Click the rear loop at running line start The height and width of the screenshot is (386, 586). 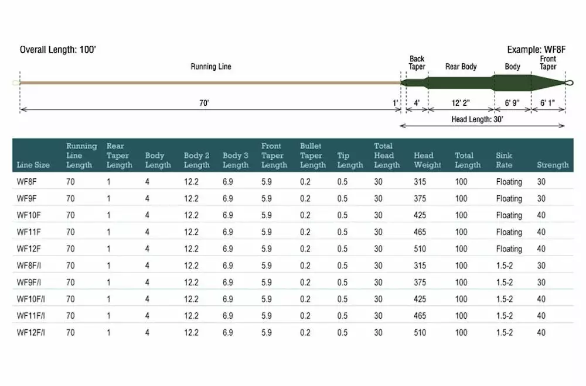16,82
